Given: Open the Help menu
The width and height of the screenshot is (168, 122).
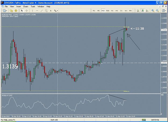Looking at the screenshot, I should (48, 6).
